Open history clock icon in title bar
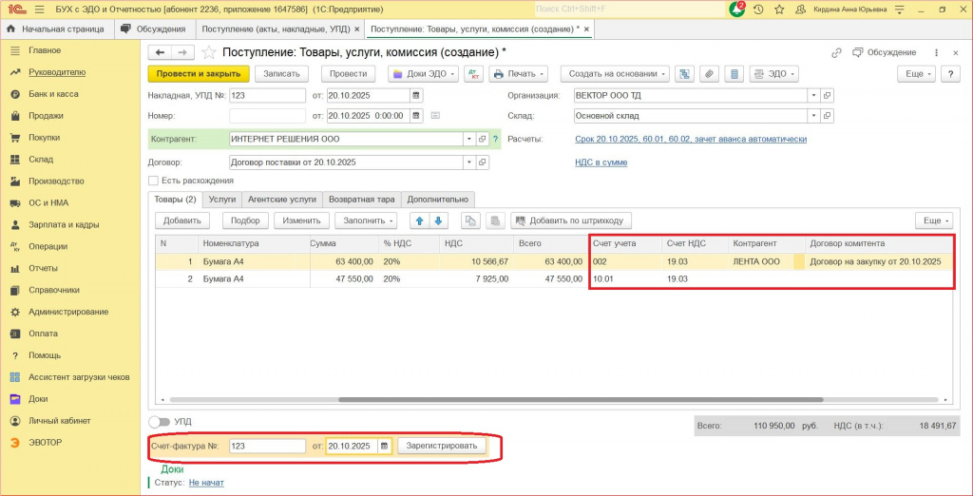Viewport: 973px width, 496px height. coord(758,10)
